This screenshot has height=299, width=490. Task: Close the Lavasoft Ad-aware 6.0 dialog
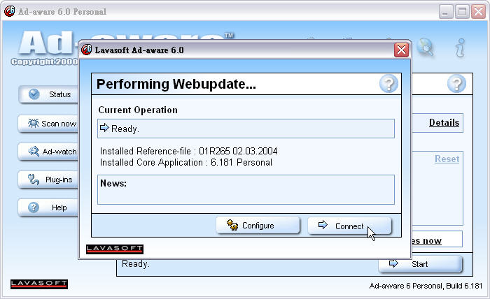click(x=401, y=50)
